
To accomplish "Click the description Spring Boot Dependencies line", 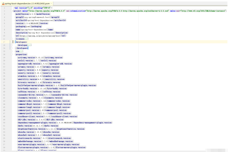I will [x=42, y=33].
